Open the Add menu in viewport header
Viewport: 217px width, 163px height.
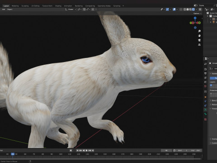(4, 10)
